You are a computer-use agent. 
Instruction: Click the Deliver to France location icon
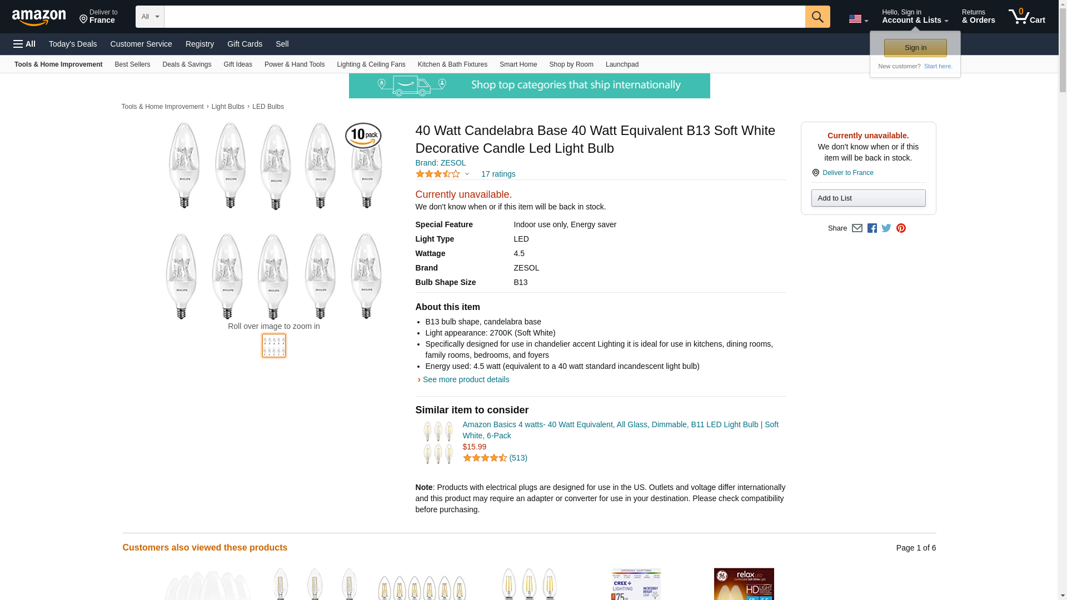816,173
